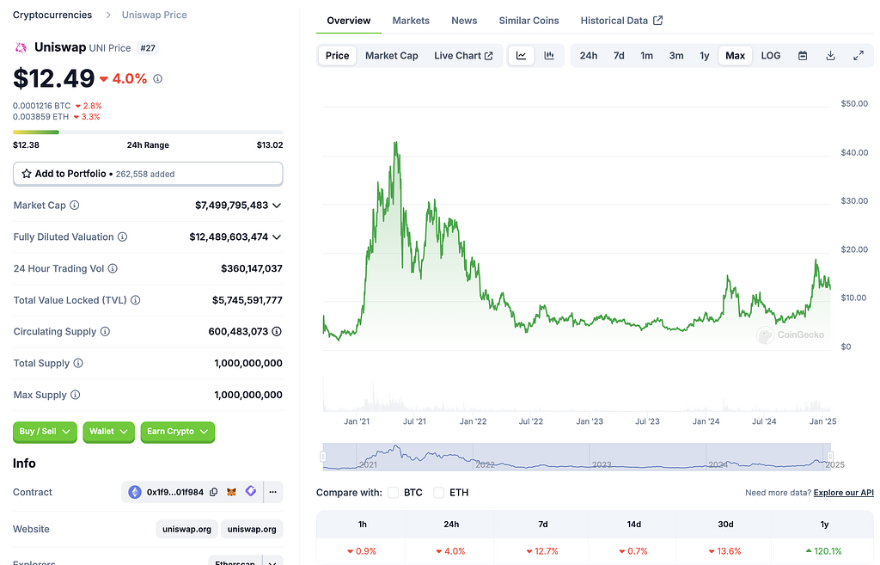Open the contract more options menu
The width and height of the screenshot is (880, 565).
pos(272,493)
